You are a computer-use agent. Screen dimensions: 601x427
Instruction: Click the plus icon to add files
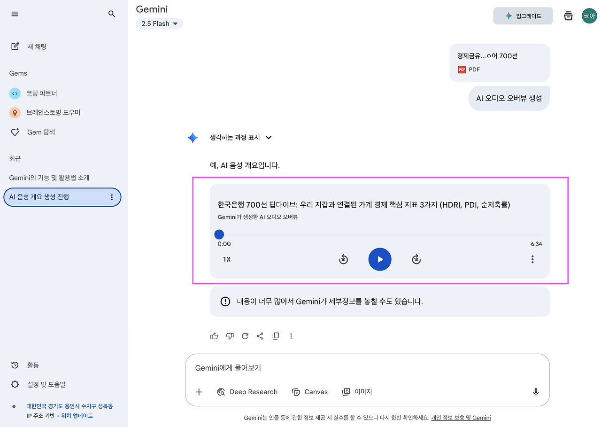click(x=199, y=392)
